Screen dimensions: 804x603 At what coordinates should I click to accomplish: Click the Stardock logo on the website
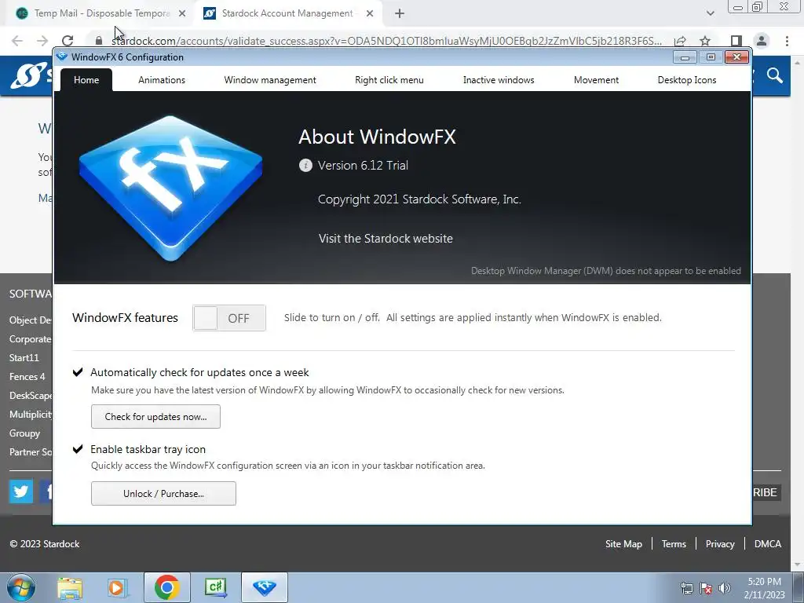[31, 76]
